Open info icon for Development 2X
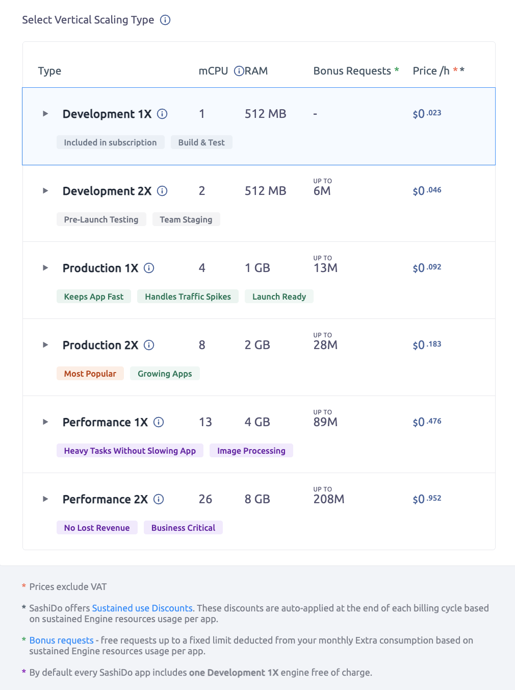The height and width of the screenshot is (690, 515). click(x=162, y=191)
